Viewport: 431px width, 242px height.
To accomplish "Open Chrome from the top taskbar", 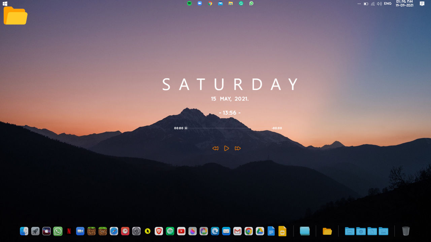I will [210, 3].
